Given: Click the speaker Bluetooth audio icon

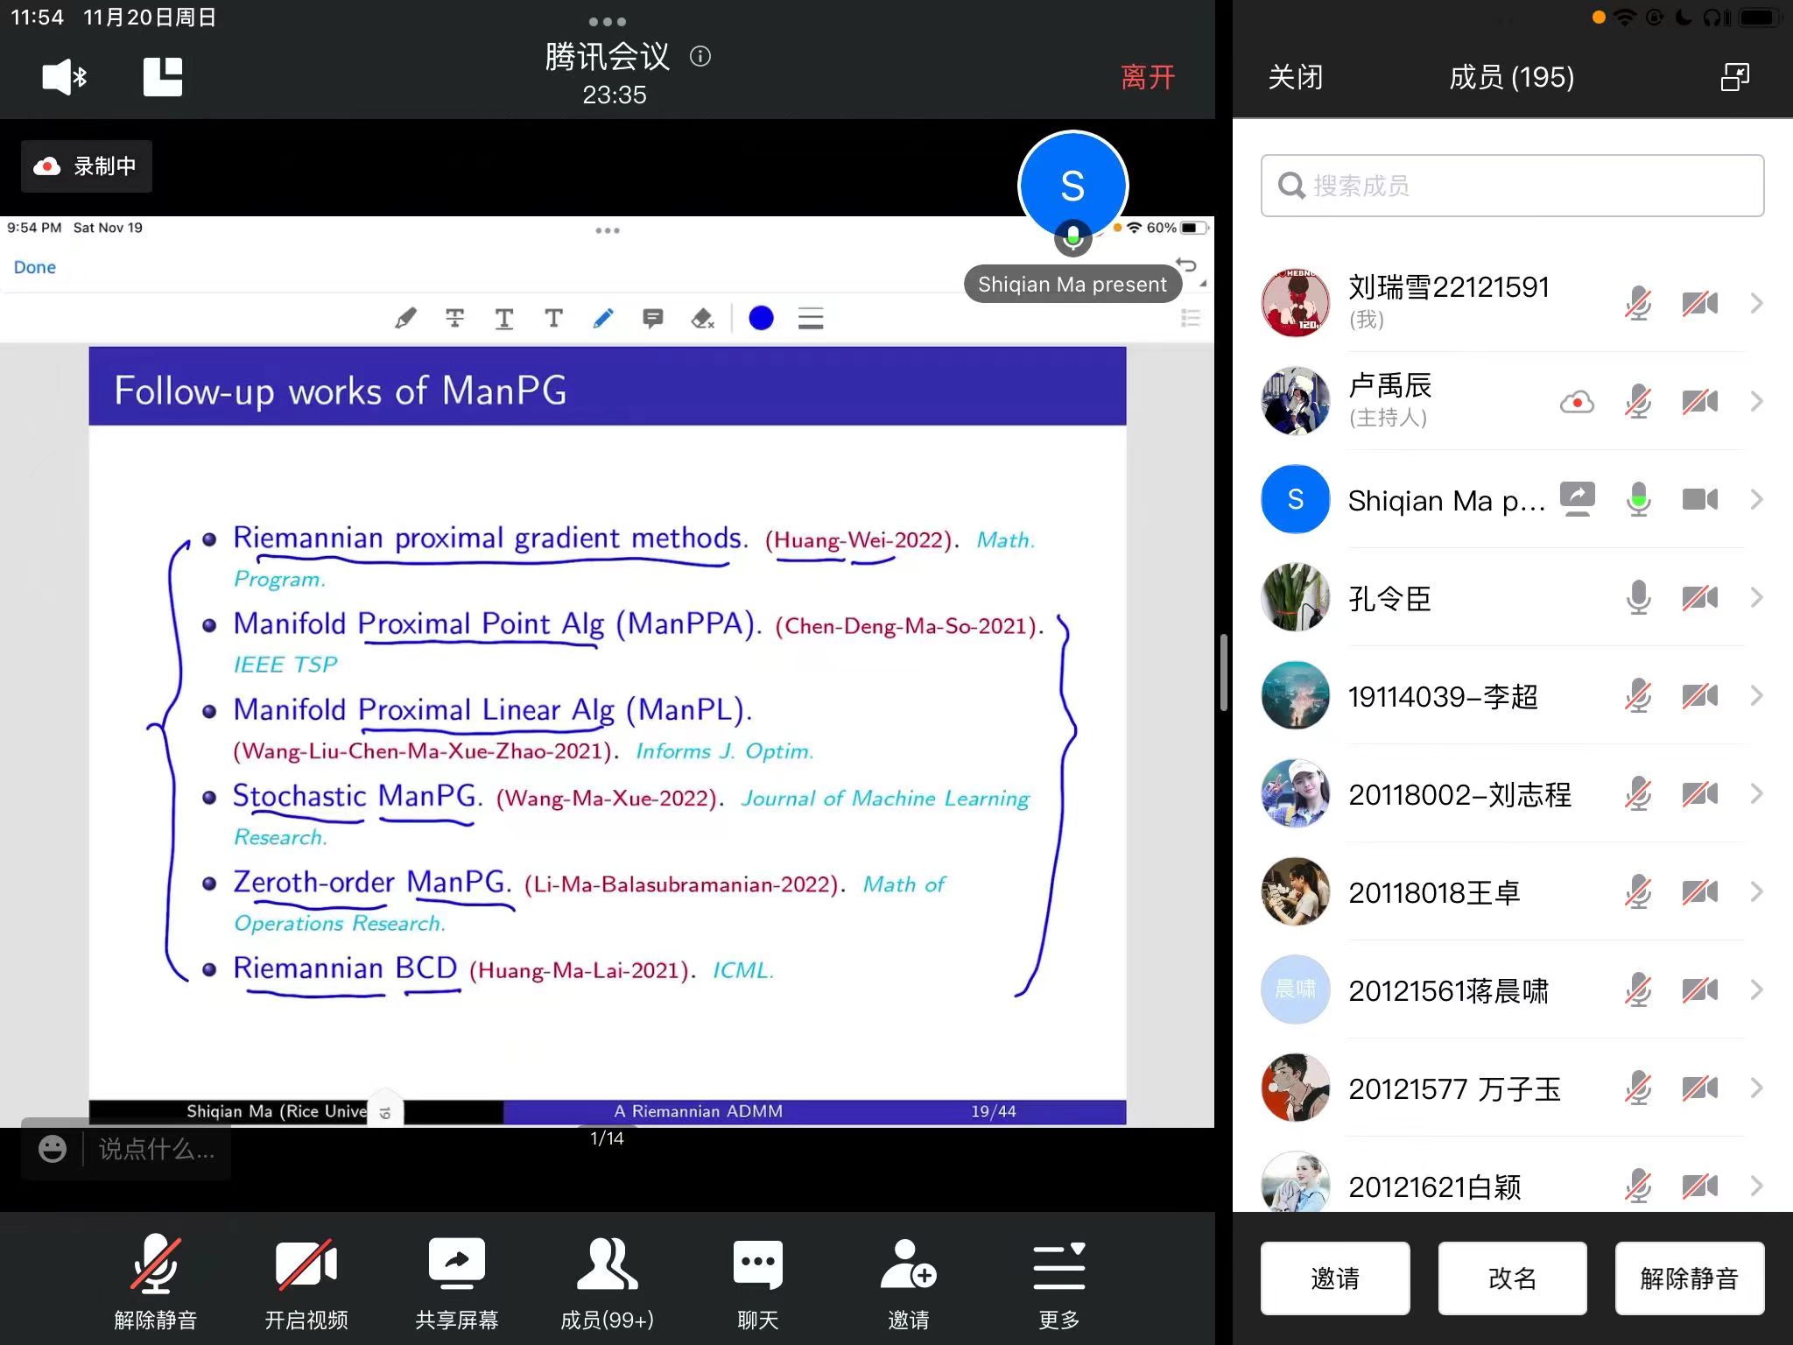Looking at the screenshot, I should pyautogui.click(x=64, y=77).
